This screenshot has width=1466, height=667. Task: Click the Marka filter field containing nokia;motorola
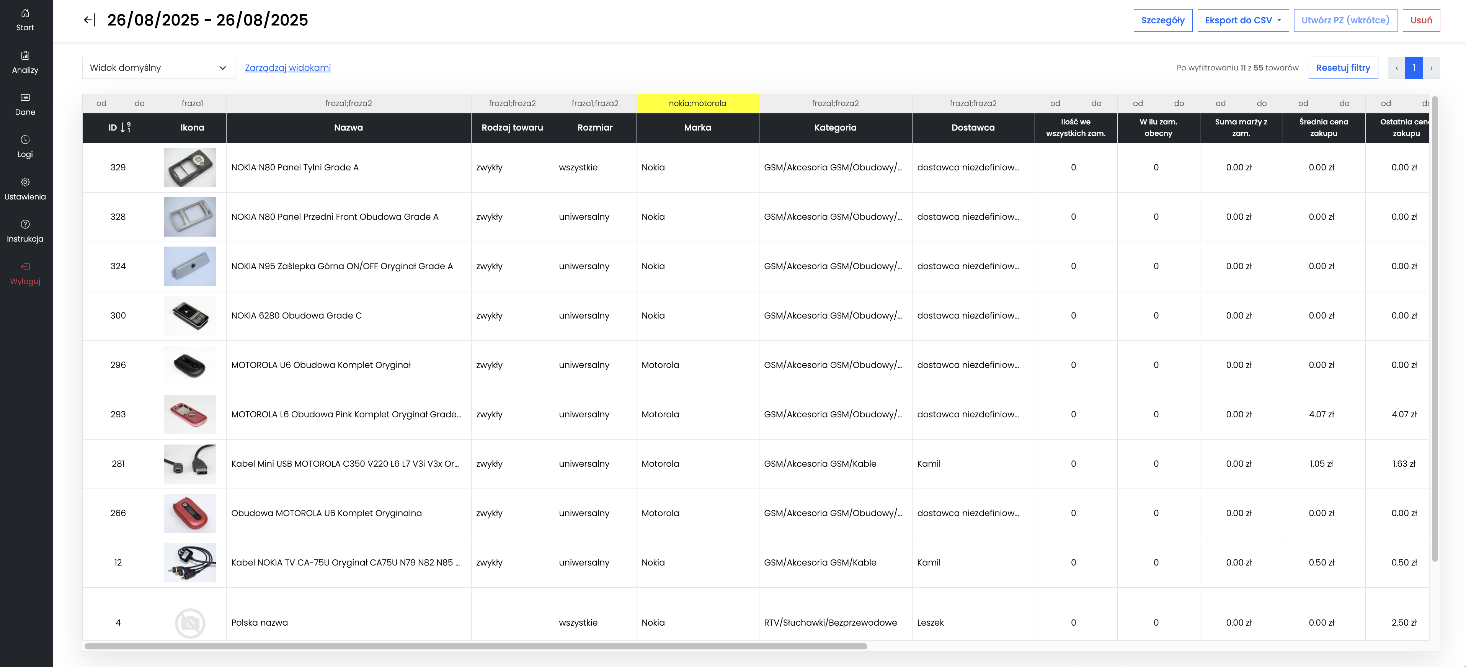pyautogui.click(x=698, y=104)
